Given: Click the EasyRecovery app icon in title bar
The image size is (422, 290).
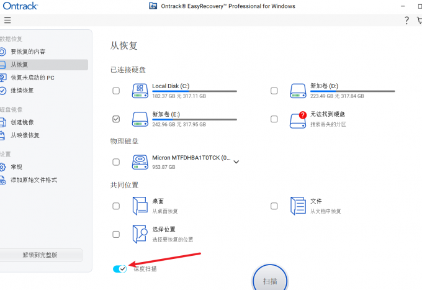Looking at the screenshot, I should click(153, 6).
